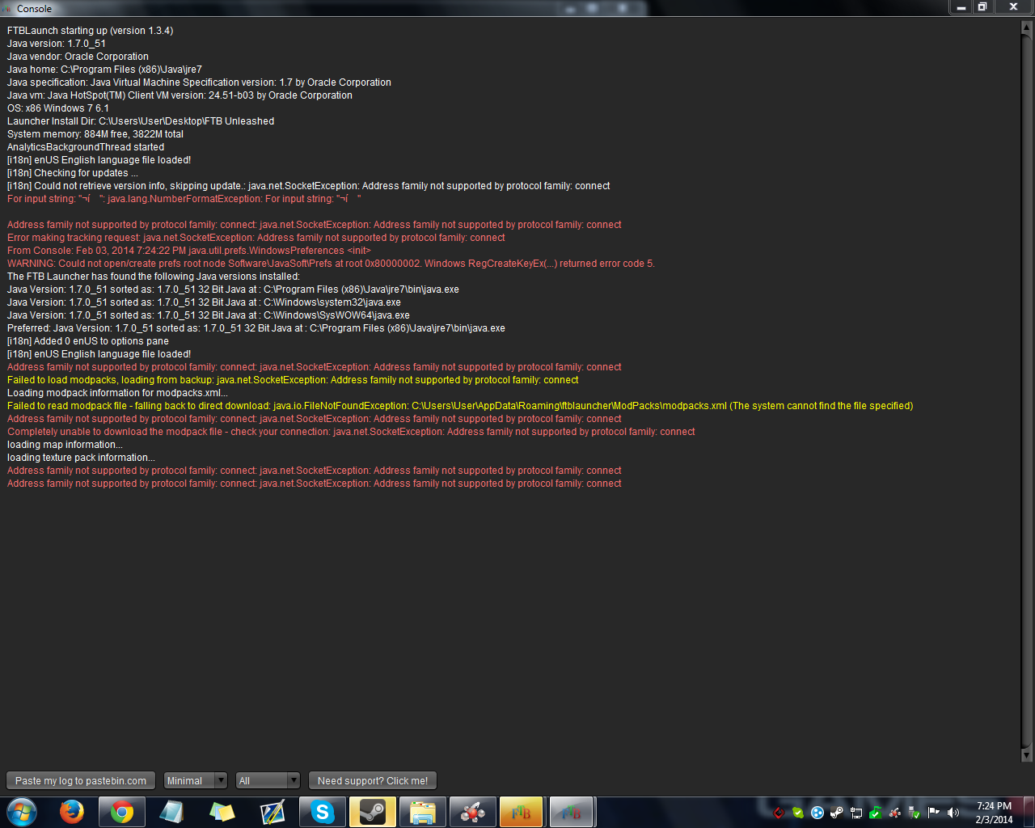This screenshot has height=828, width=1035.
Task: Click the console scrollbar down arrow
Action: (1027, 755)
